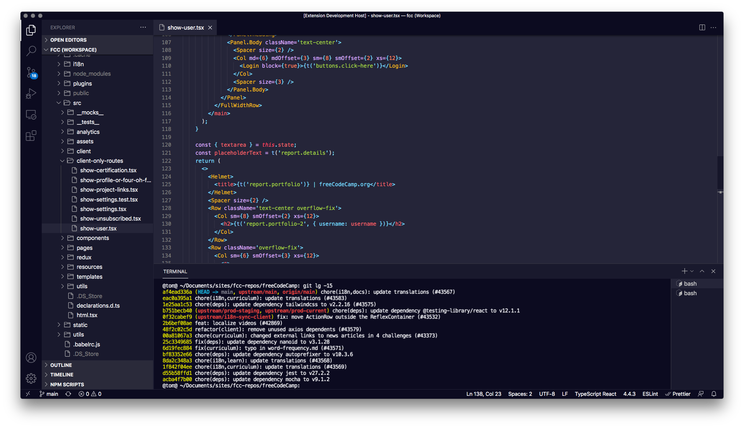
Task: Open the Manage gear icon
Action: pyautogui.click(x=31, y=378)
